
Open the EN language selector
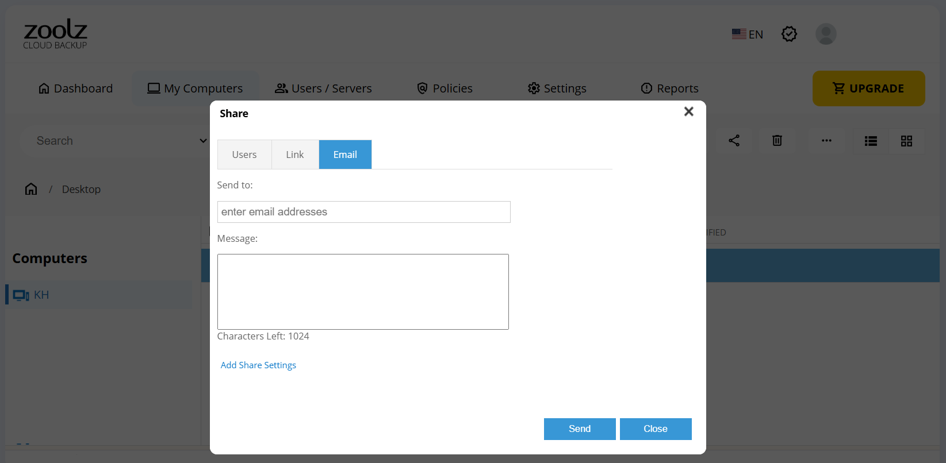click(x=748, y=34)
